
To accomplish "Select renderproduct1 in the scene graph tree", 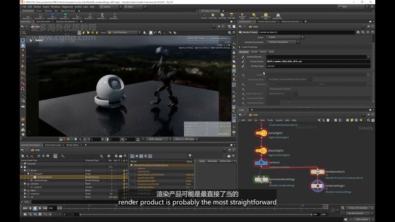I will [x=44, y=177].
